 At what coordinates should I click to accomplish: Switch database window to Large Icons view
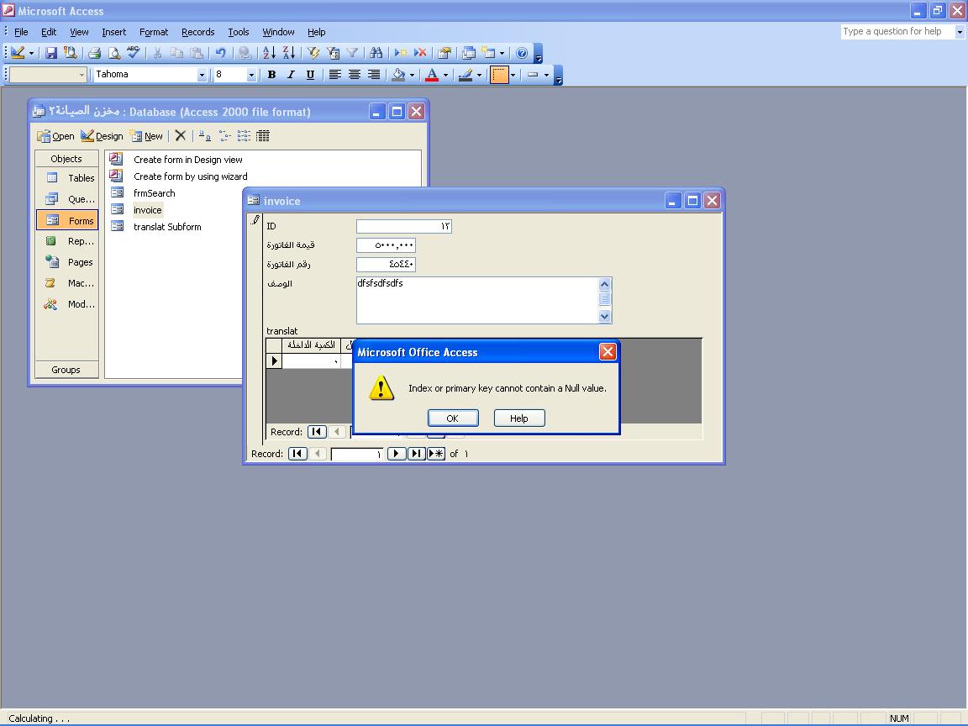[x=204, y=136]
